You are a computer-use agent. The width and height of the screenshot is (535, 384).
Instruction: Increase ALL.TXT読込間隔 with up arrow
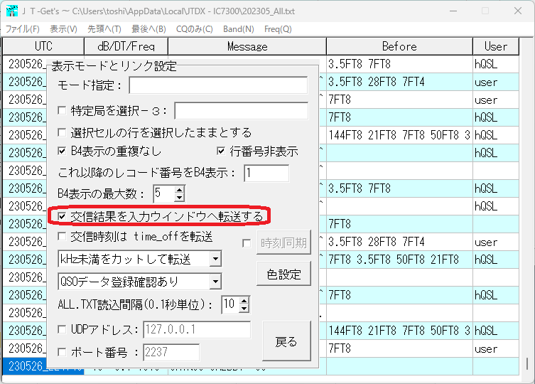tap(244, 301)
